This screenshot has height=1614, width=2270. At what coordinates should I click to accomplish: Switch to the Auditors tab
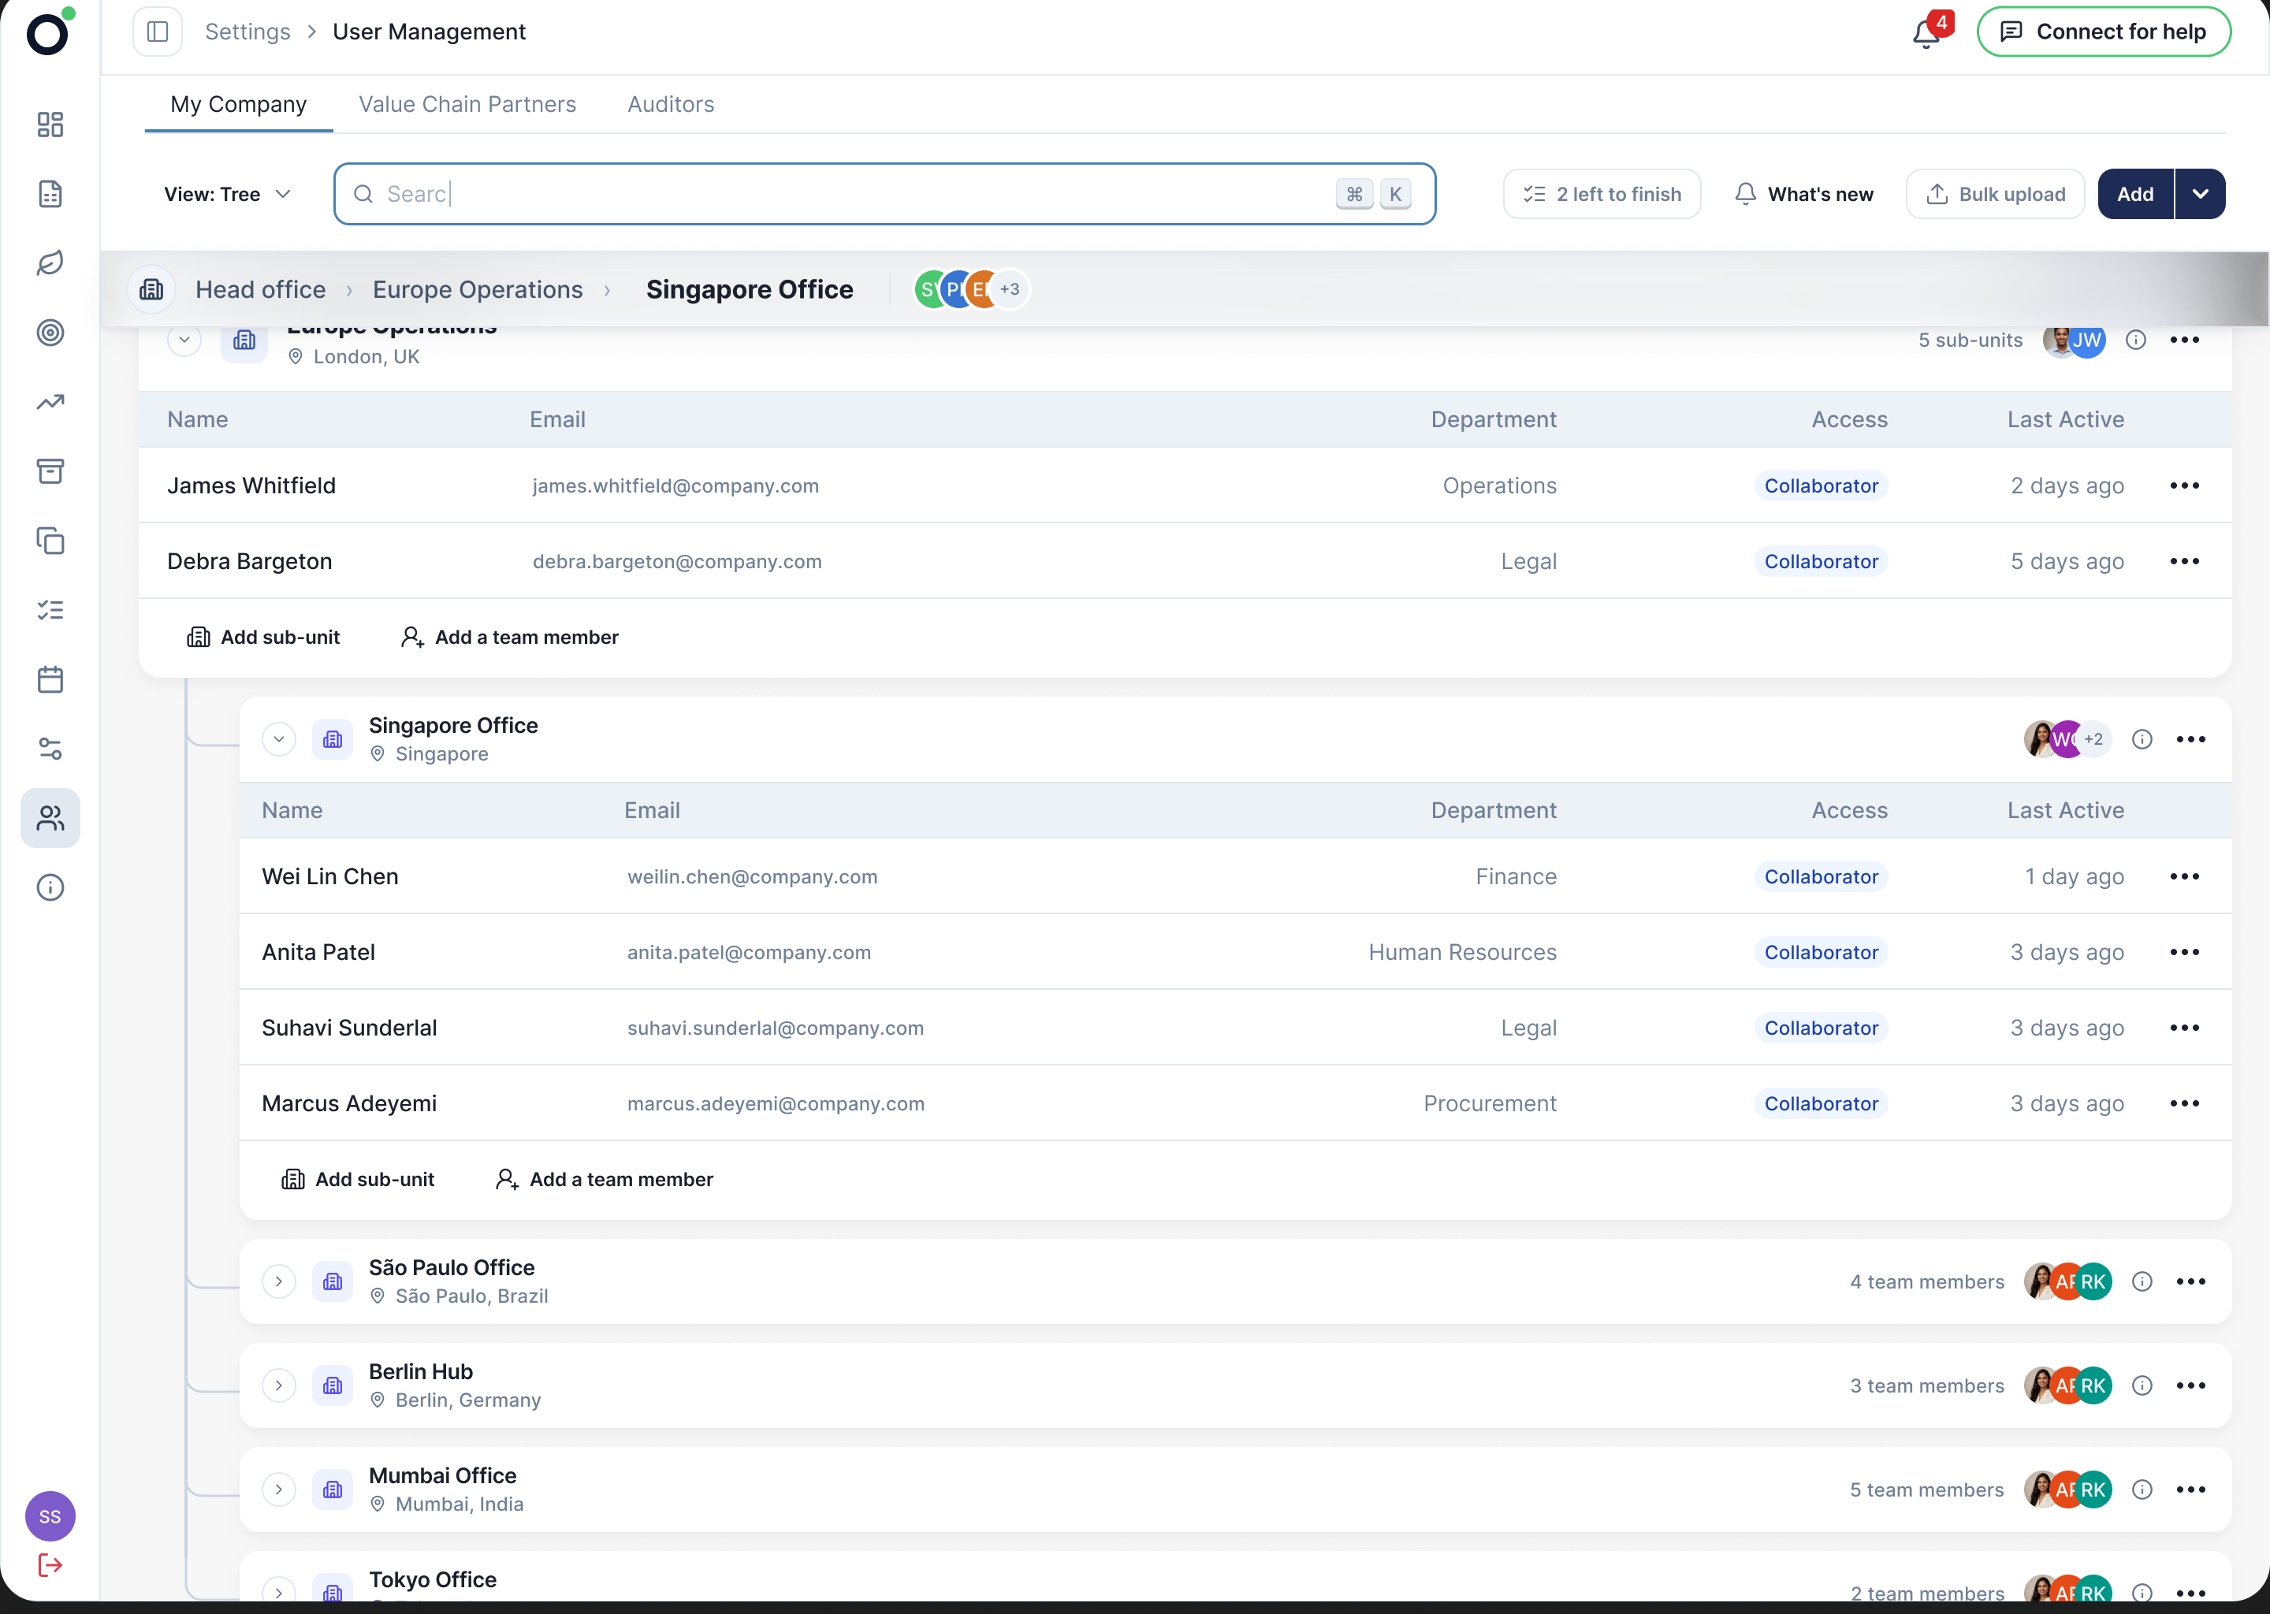point(671,104)
